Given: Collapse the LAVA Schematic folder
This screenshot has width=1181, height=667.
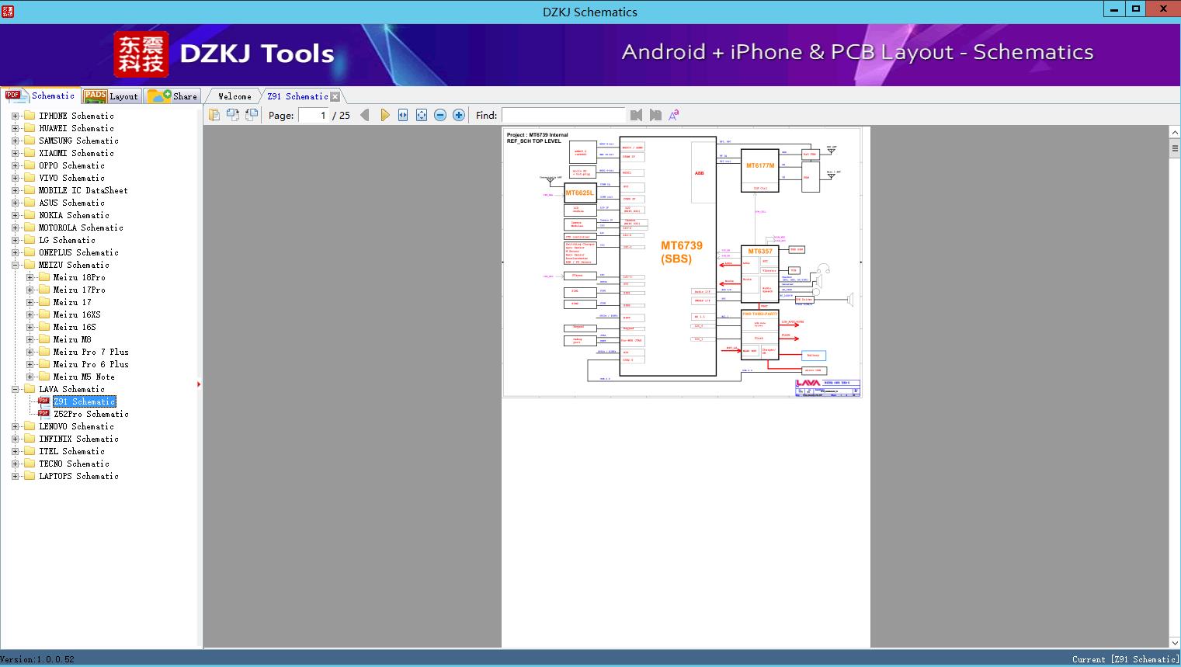Looking at the screenshot, I should (16, 389).
